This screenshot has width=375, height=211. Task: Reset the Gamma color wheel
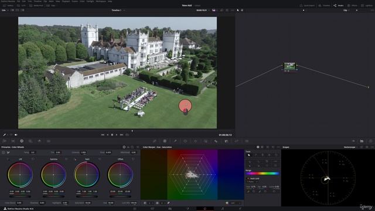pyautogui.click(x=66, y=159)
